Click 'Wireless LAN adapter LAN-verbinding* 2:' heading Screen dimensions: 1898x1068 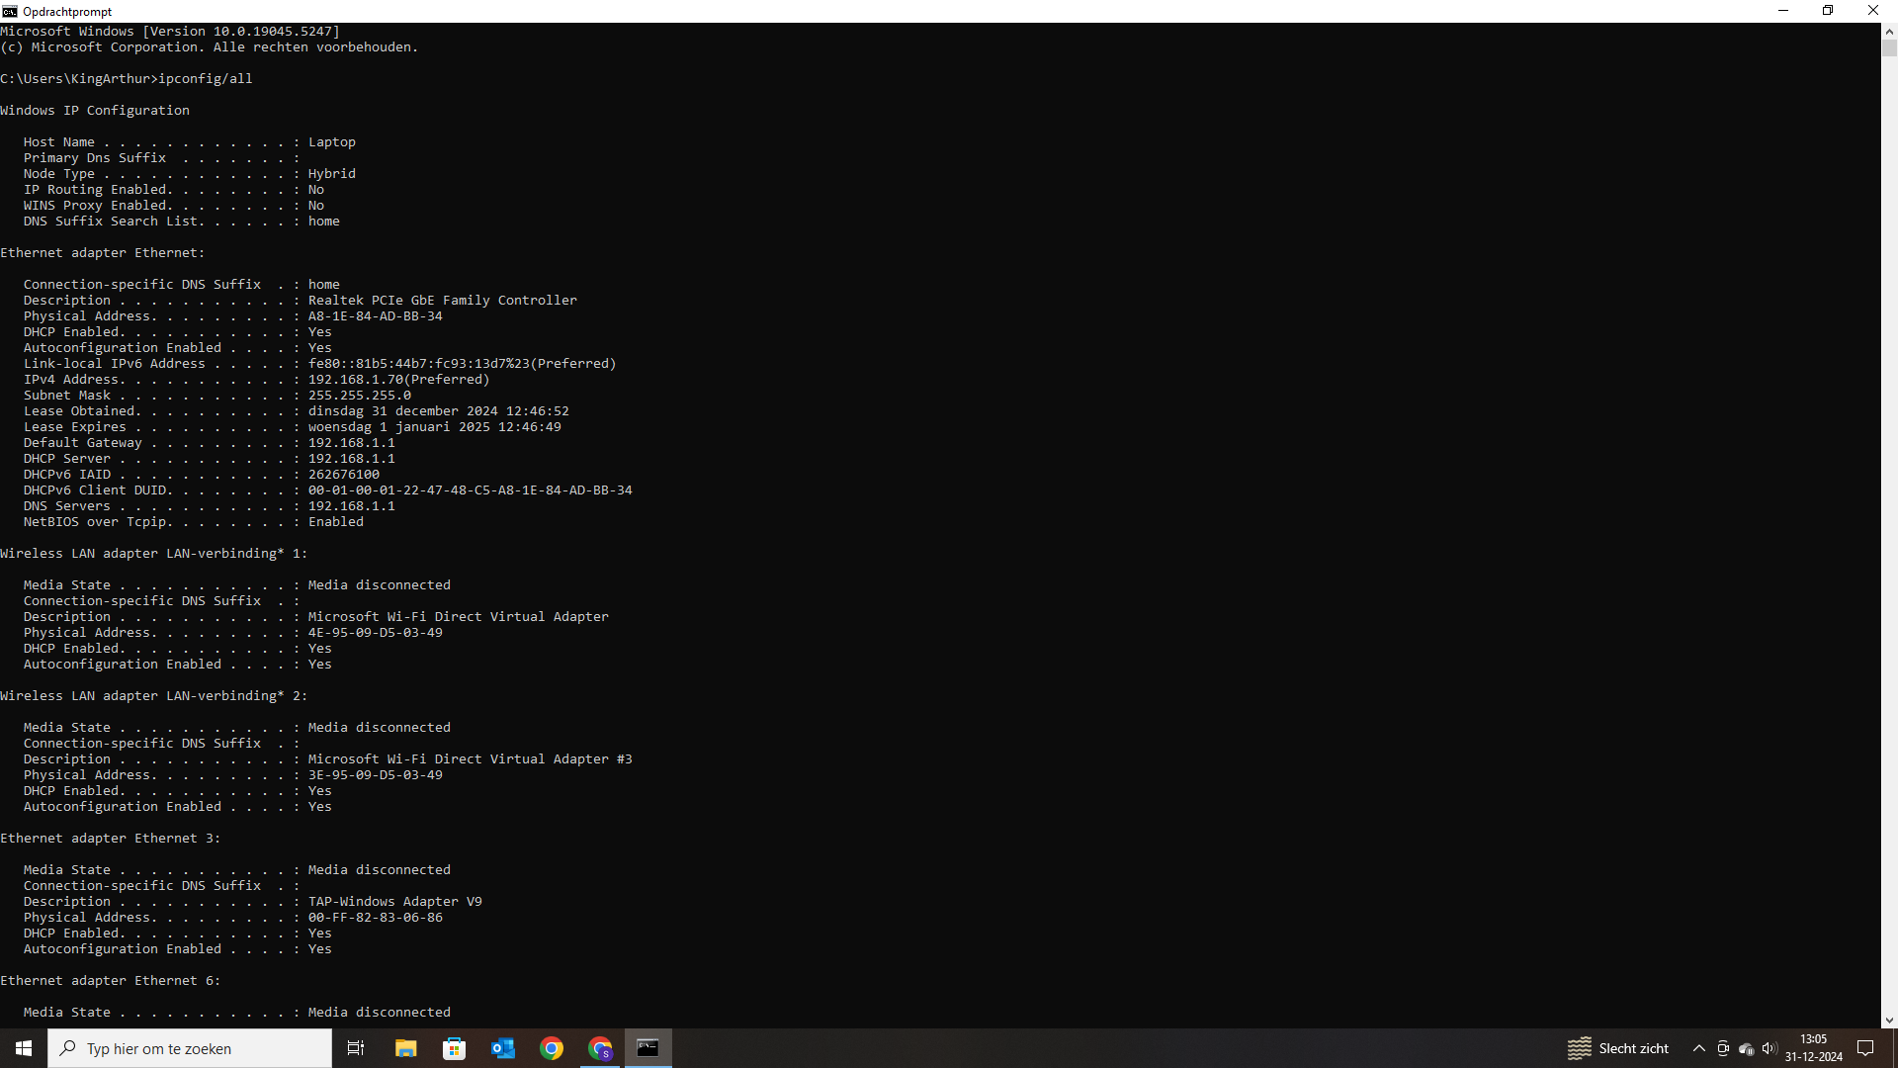pyautogui.click(x=154, y=695)
